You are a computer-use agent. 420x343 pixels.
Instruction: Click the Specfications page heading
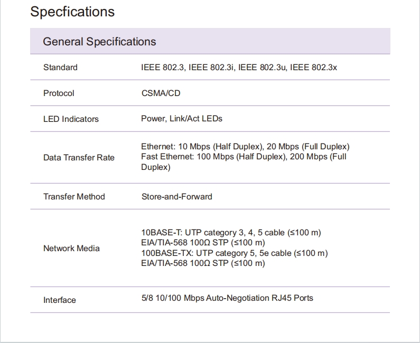click(72, 12)
